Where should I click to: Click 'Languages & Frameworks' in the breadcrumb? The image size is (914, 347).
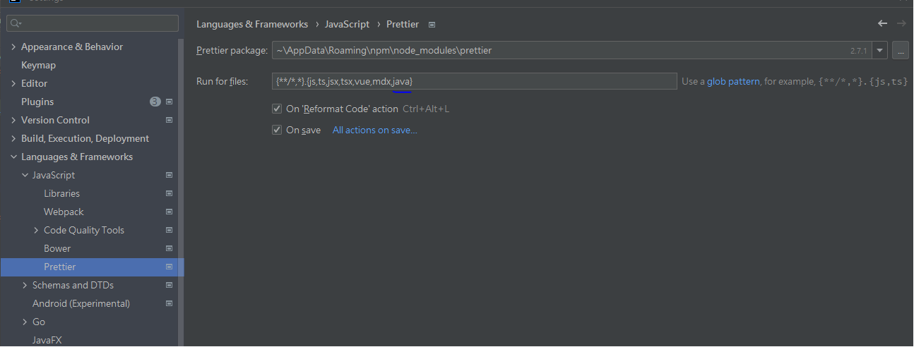click(x=252, y=24)
